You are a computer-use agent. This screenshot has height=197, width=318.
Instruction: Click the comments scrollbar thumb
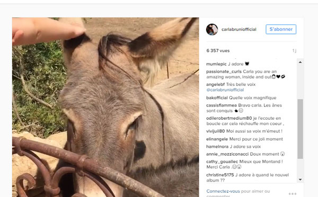click(300, 129)
